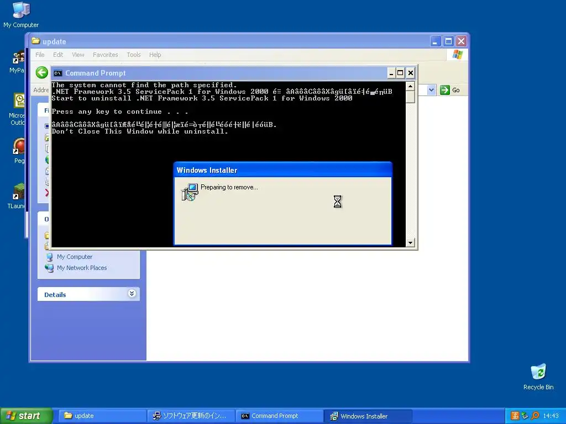Switch to Japanese software update taskbar button
Image resolution: width=566 pixels, height=424 pixels.
pyautogui.click(x=191, y=416)
